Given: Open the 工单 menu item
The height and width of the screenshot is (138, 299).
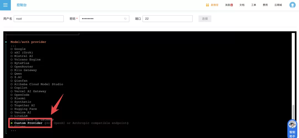Looking at the screenshot, I should point(253,5).
